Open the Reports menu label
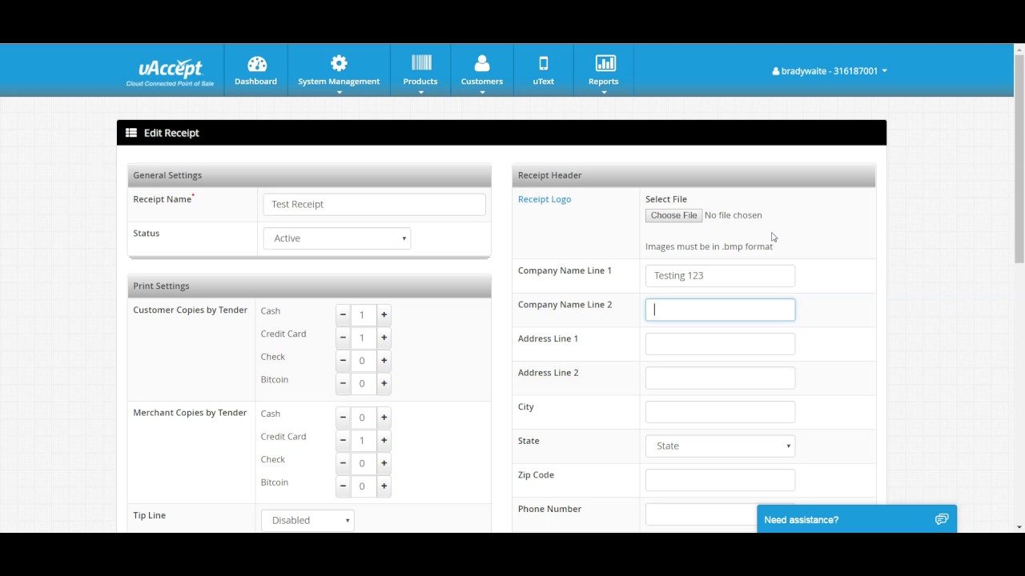1025x576 pixels. [604, 82]
